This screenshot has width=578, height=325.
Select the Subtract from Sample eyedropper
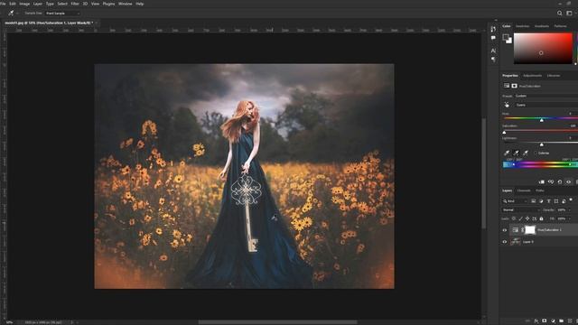(526, 153)
